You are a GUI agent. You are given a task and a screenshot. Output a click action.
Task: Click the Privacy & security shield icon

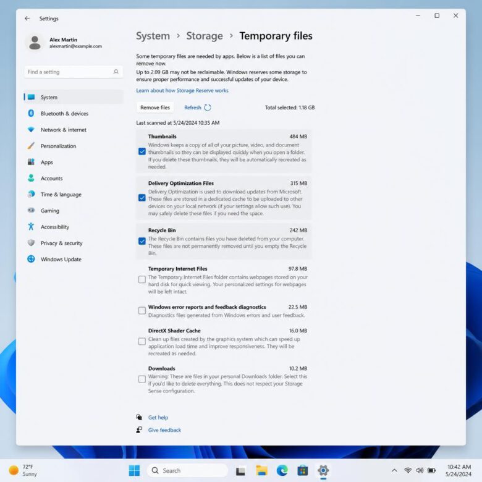[31, 243]
